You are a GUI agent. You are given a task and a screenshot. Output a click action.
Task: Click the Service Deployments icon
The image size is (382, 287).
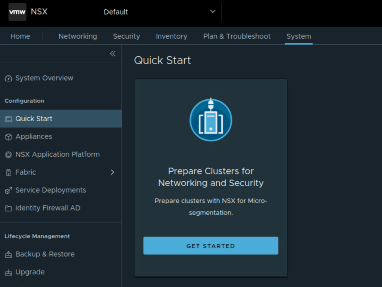pyautogui.click(x=8, y=190)
